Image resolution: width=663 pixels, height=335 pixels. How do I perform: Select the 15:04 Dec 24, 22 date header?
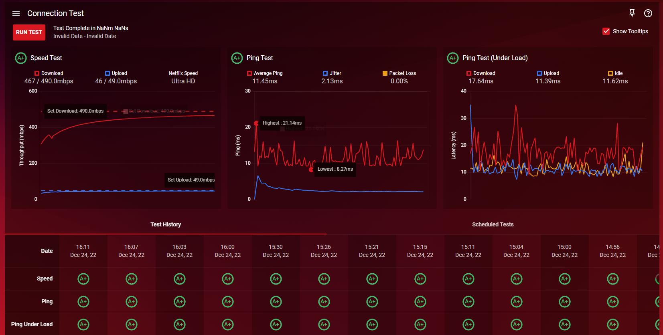[517, 251]
